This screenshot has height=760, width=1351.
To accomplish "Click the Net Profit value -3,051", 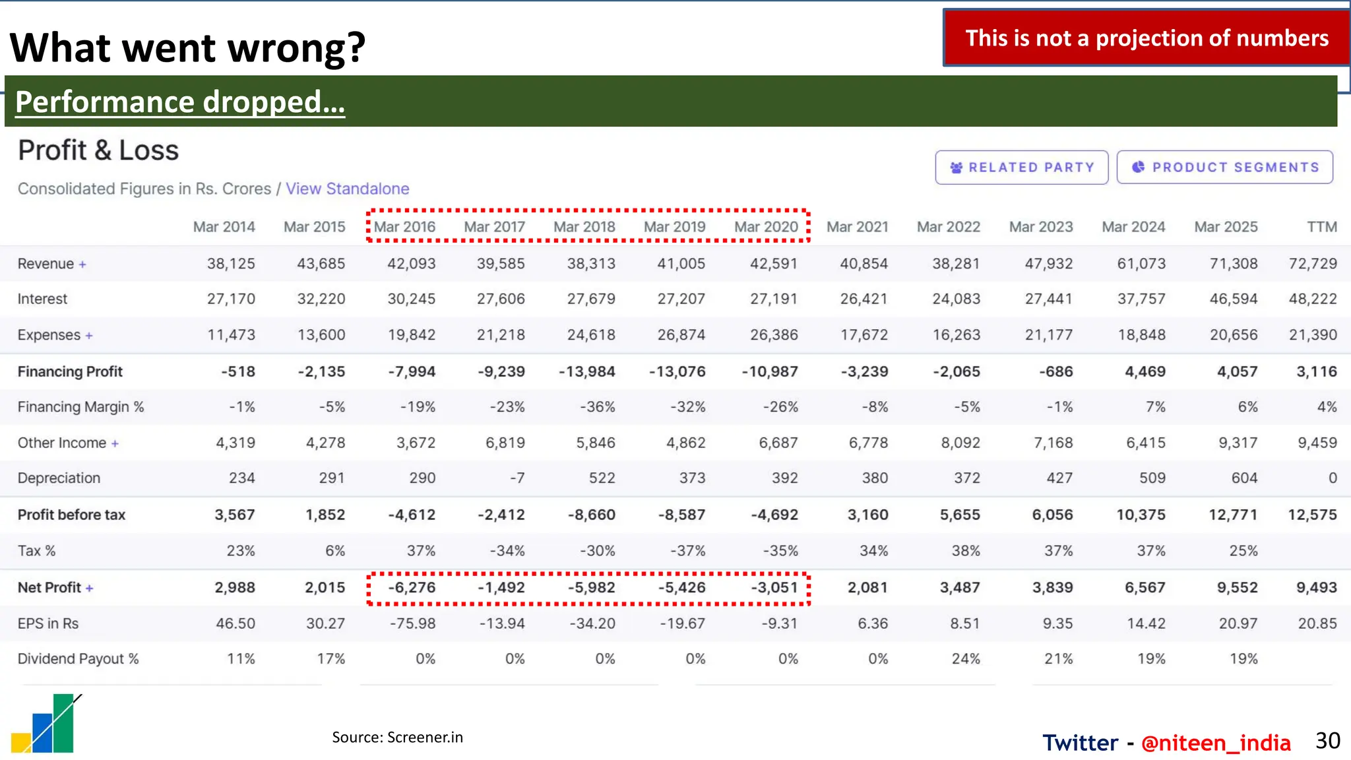I will pos(774,588).
